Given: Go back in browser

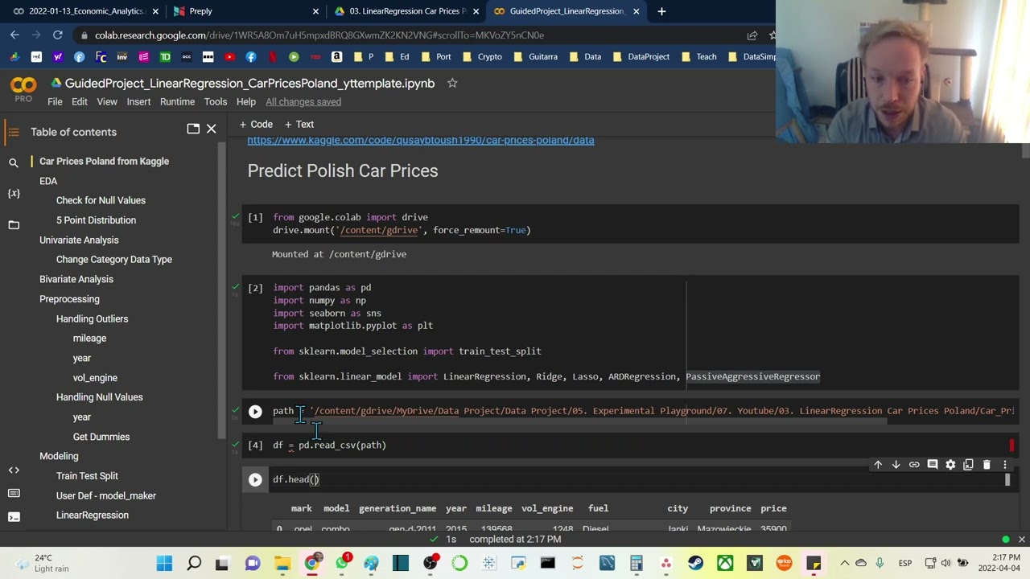Looking at the screenshot, I should click(x=14, y=35).
